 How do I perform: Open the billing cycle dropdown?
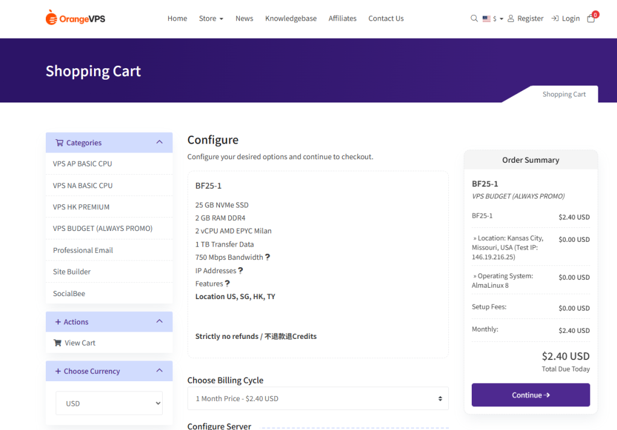pyautogui.click(x=318, y=399)
